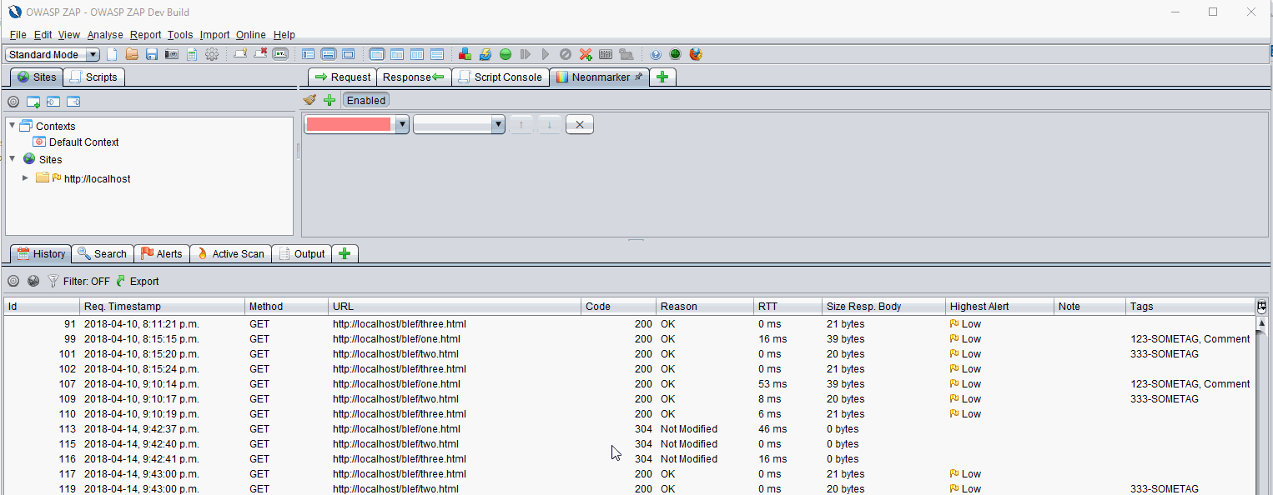Open the Options gear icon
This screenshot has height=495, width=1273.
[x=212, y=54]
